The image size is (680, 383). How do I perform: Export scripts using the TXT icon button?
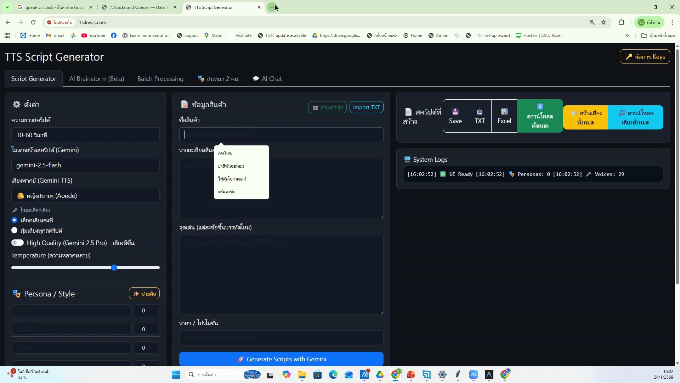pos(480,116)
